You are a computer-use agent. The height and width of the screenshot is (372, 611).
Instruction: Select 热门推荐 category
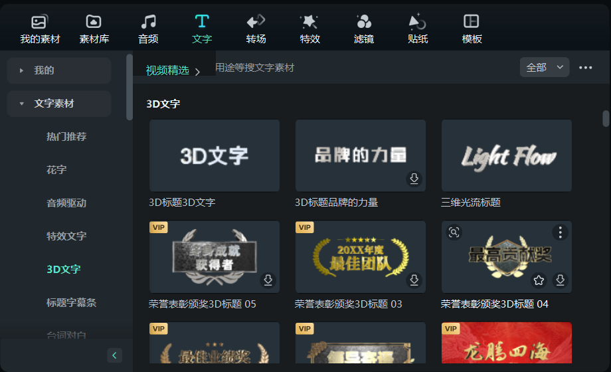(x=66, y=137)
